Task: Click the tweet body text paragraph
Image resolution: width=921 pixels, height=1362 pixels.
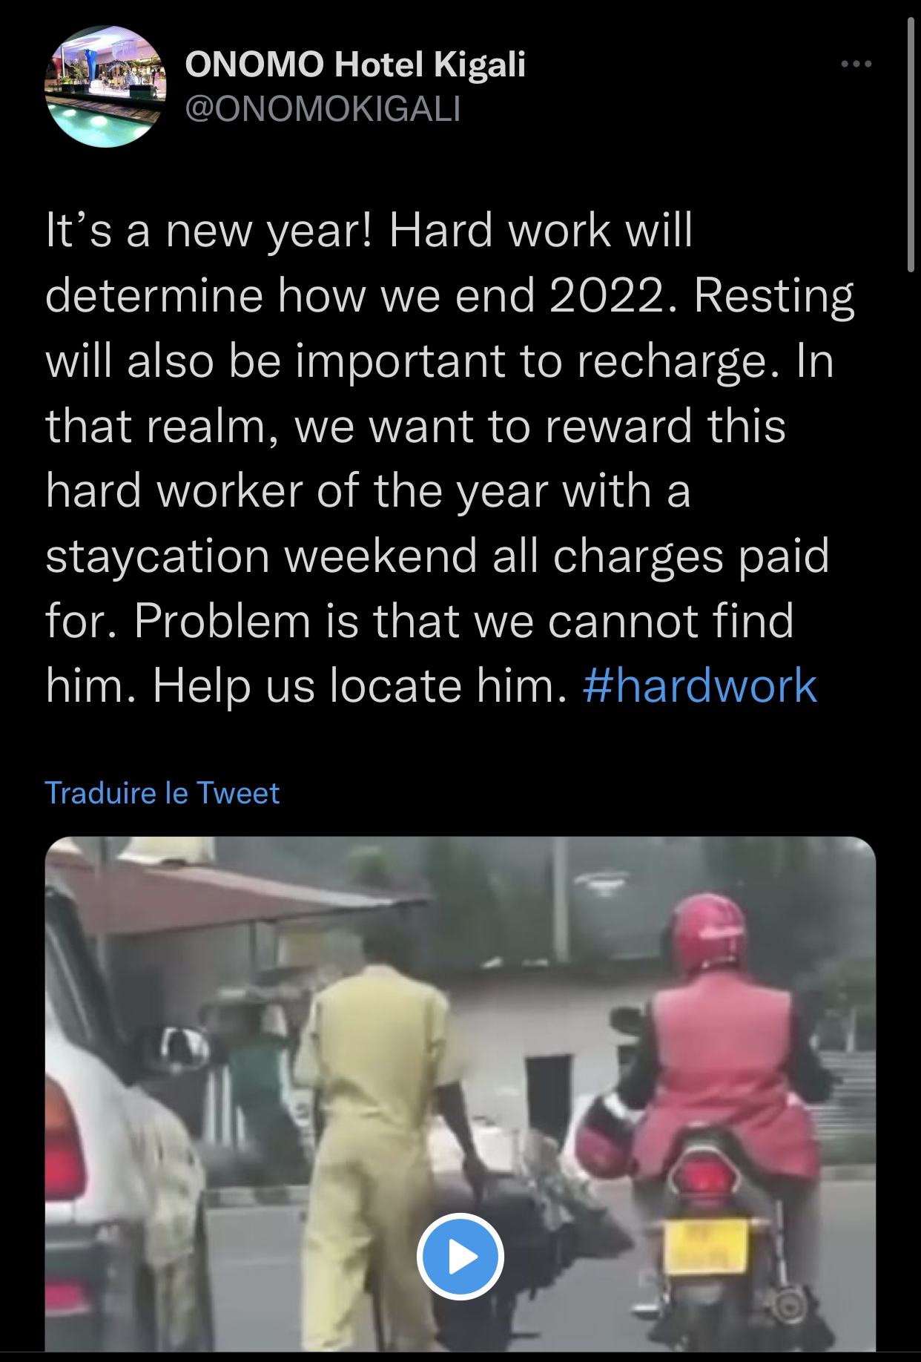Action: click(450, 458)
